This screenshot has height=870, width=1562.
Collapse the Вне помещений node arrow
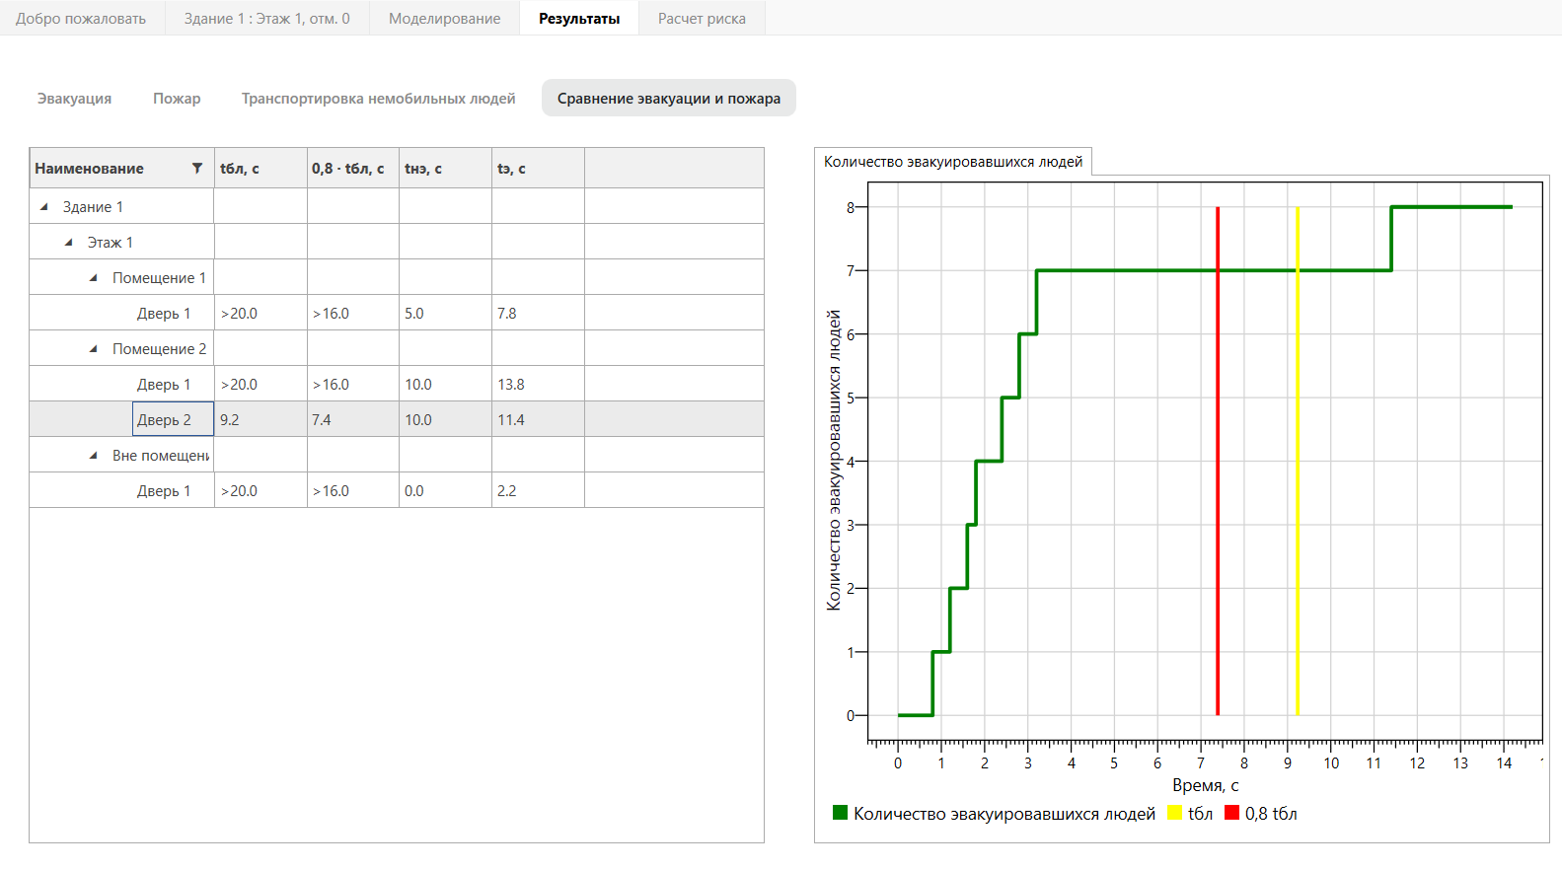93,456
